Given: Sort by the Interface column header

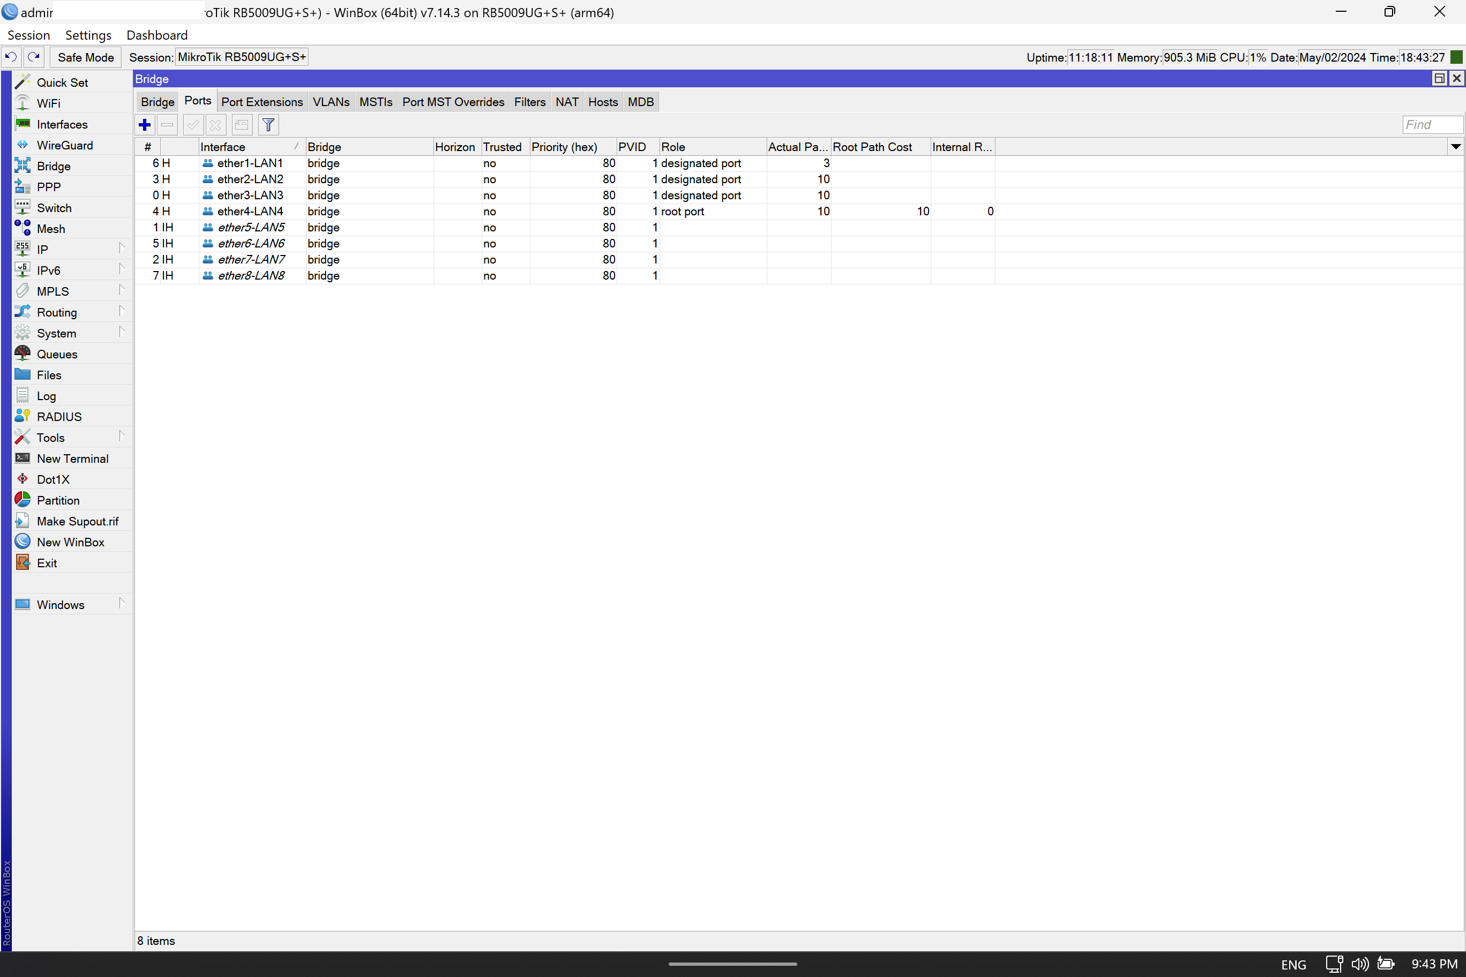Looking at the screenshot, I should point(252,147).
